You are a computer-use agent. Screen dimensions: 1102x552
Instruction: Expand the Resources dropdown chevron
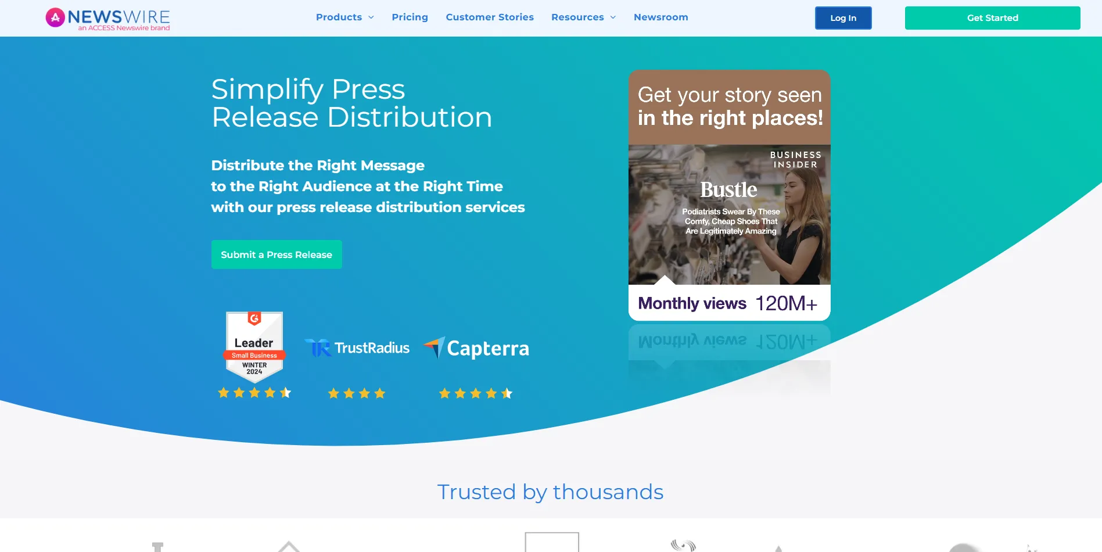pos(613,17)
